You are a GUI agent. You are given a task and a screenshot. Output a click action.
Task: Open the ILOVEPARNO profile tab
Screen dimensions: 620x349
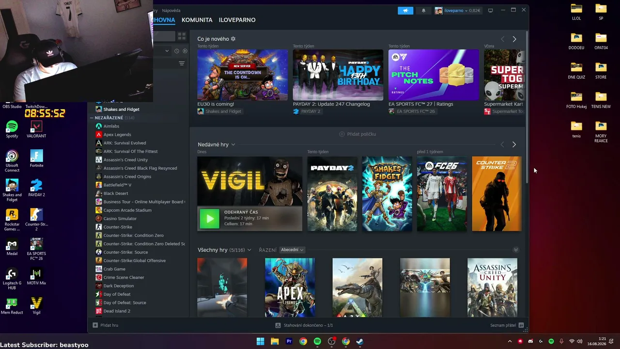tap(237, 20)
